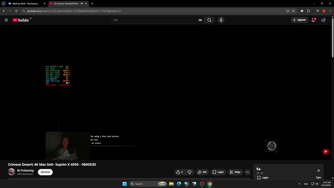Dislike the video with thumbs down
The height and width of the screenshot is (188, 334).
coord(189,172)
